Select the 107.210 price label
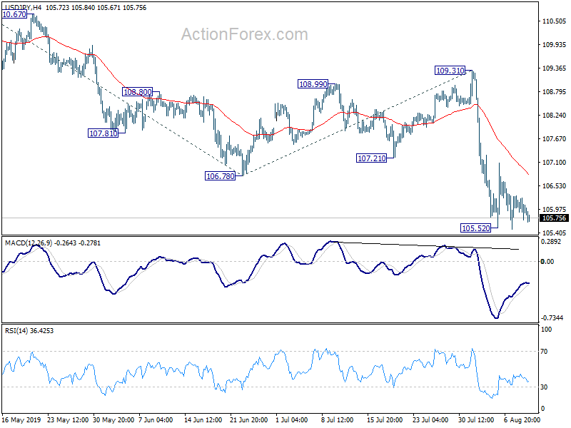 click(x=370, y=158)
